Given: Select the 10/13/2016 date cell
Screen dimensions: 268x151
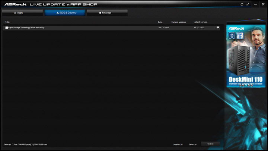Looking at the screenshot, I should tap(163, 28).
